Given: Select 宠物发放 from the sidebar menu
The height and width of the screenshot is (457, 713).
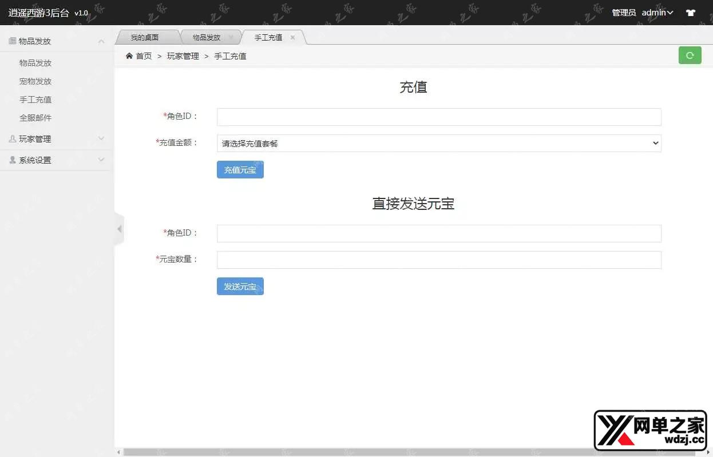Looking at the screenshot, I should pos(35,81).
